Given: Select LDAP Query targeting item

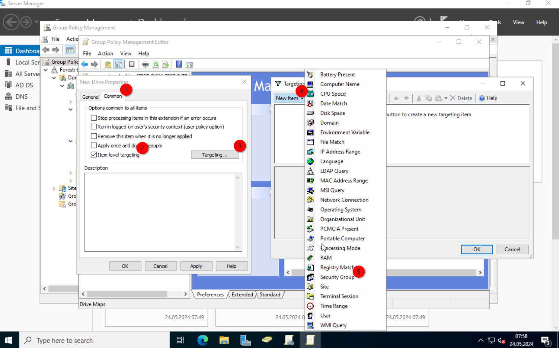Looking at the screenshot, I should 345,171.
